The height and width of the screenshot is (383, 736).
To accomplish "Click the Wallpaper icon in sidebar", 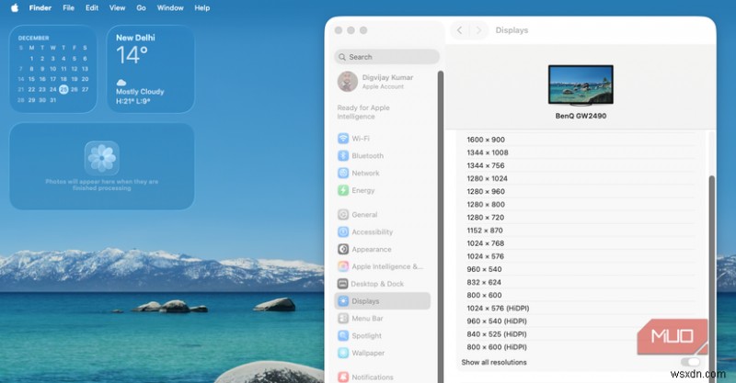I will click(x=343, y=353).
